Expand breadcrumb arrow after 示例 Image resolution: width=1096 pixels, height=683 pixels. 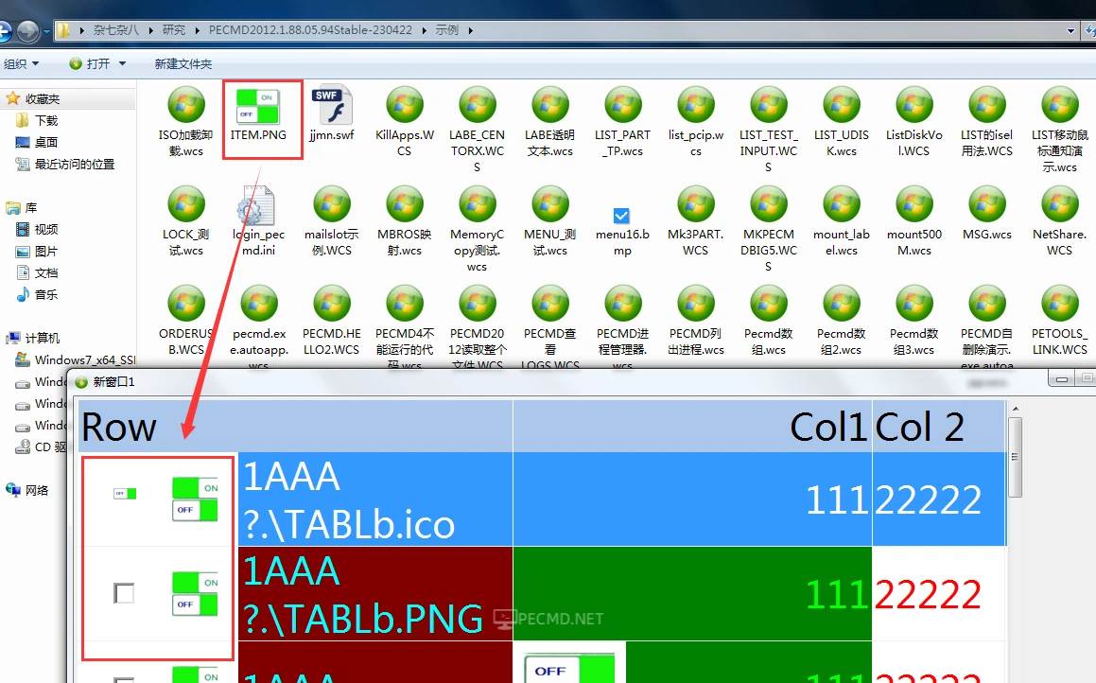(470, 31)
